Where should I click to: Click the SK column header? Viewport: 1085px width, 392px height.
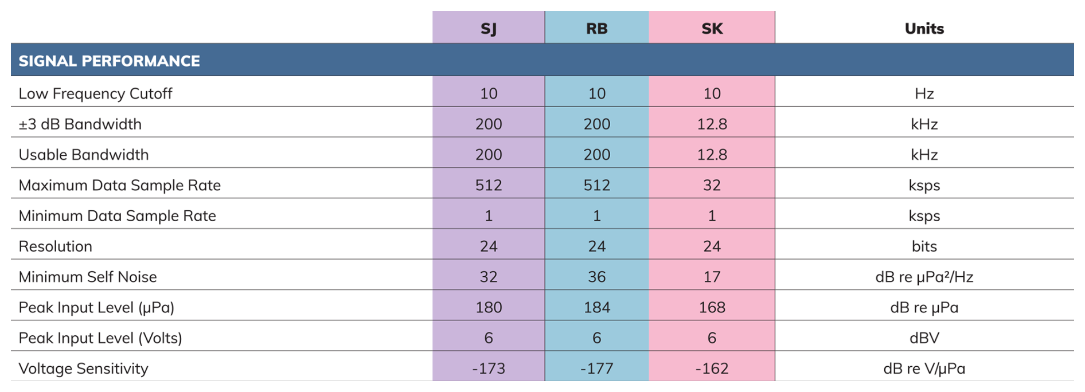click(712, 29)
